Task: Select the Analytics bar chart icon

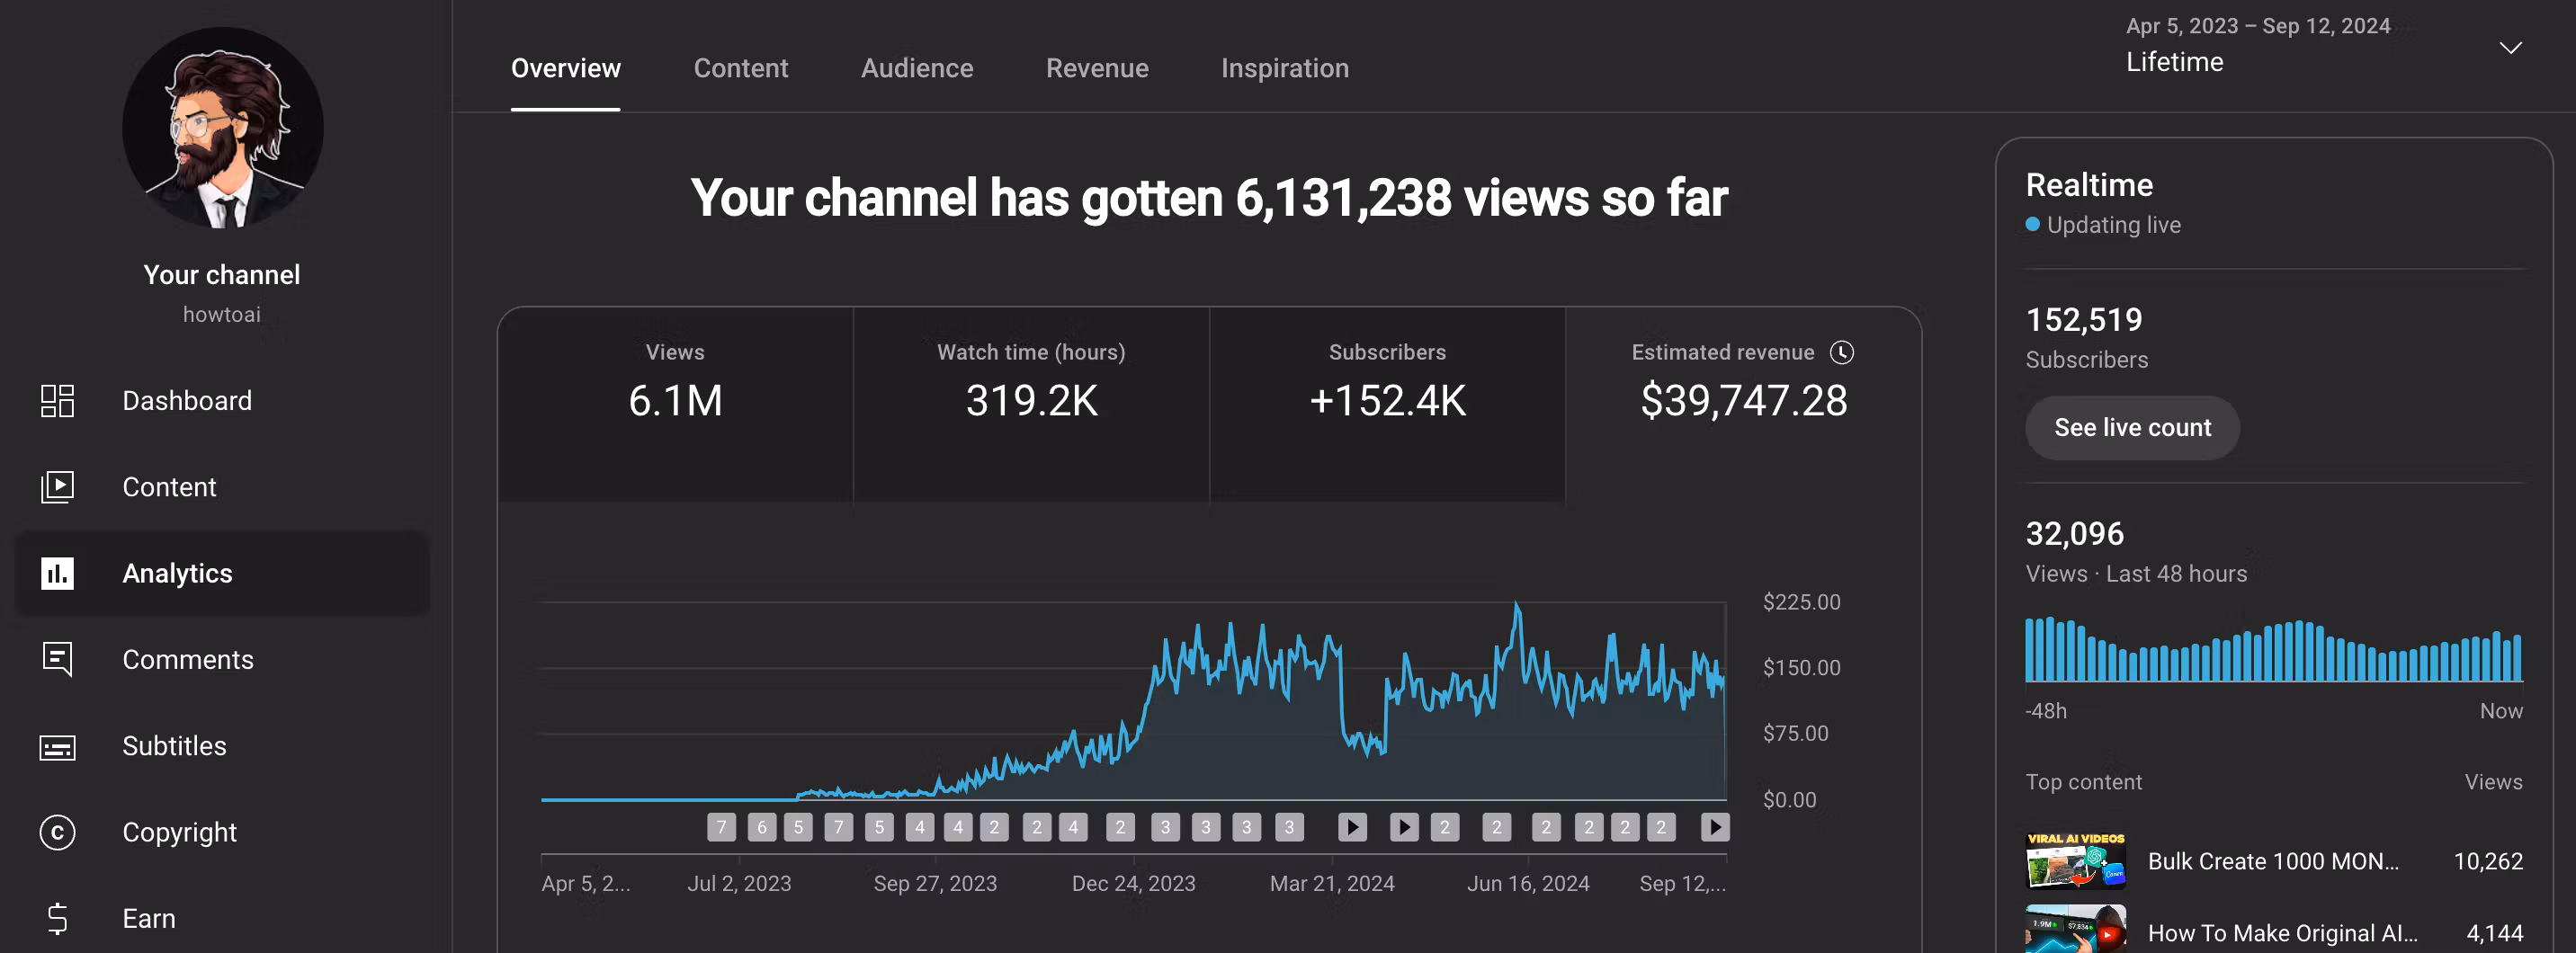Action: tap(57, 573)
